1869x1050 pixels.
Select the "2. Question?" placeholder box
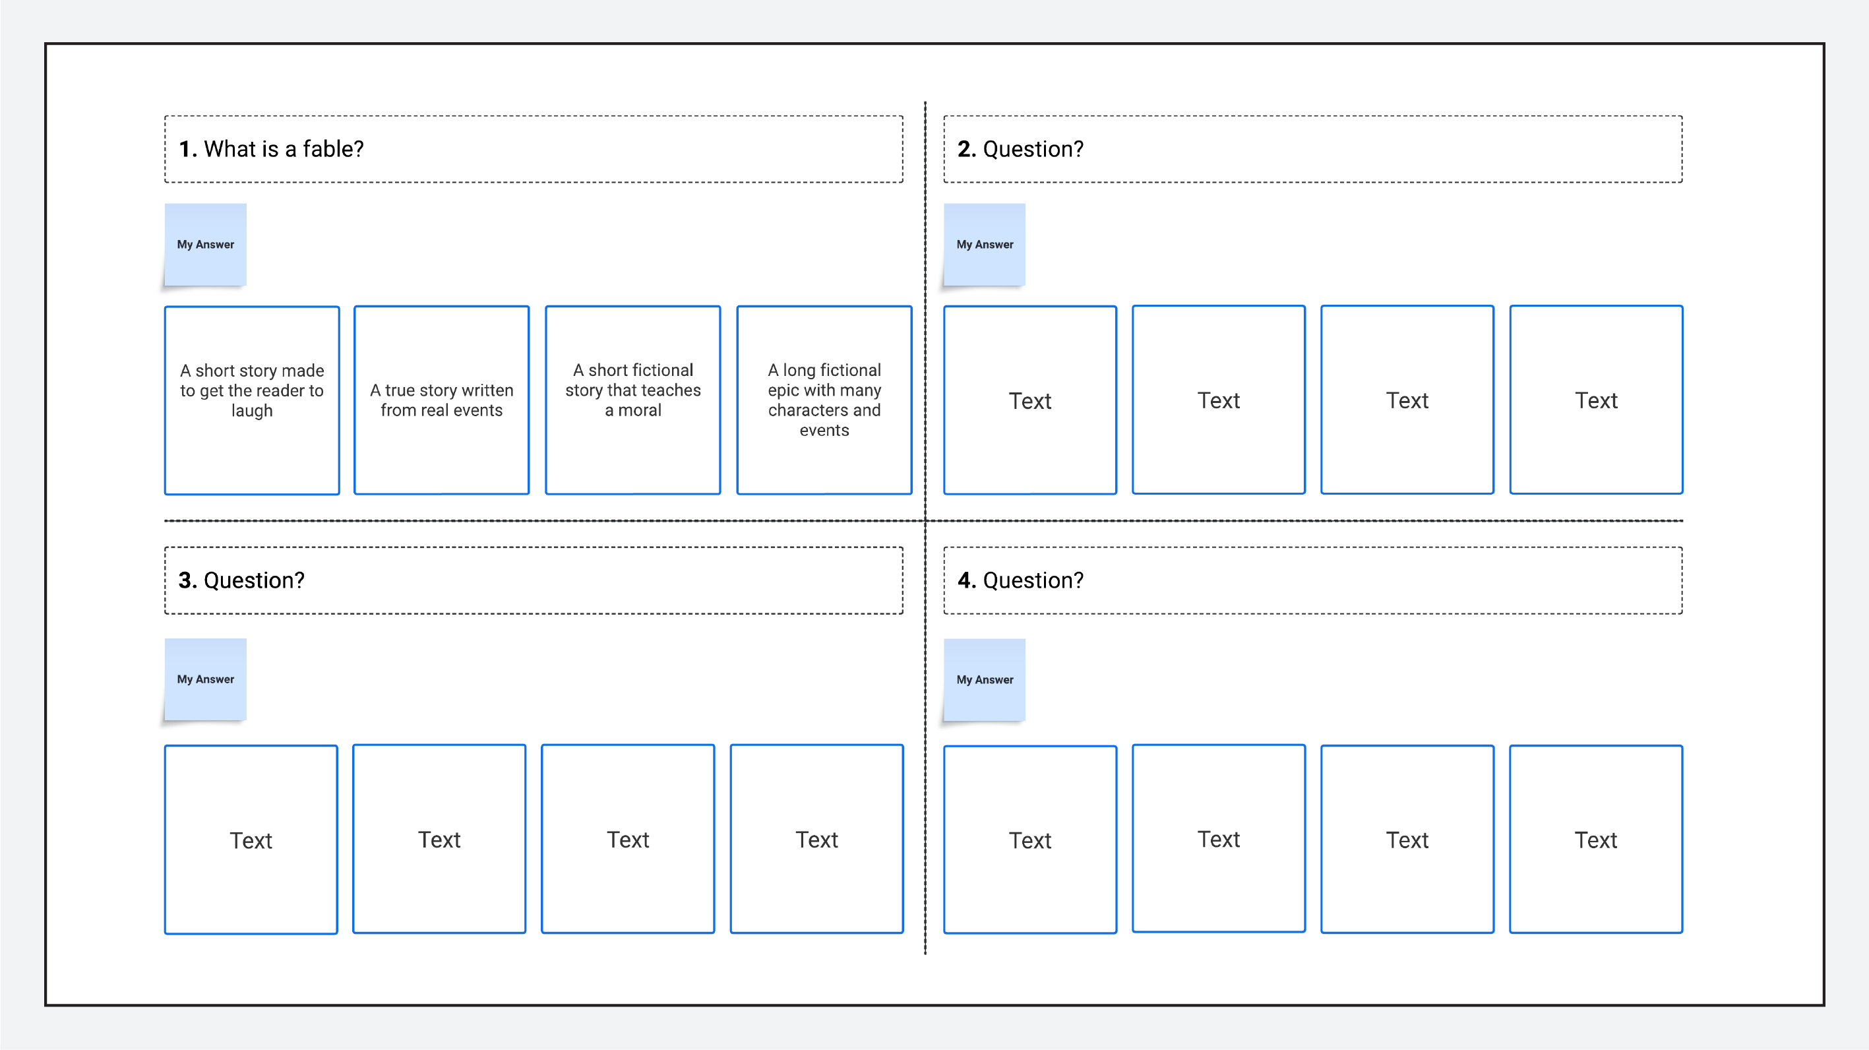point(1312,149)
